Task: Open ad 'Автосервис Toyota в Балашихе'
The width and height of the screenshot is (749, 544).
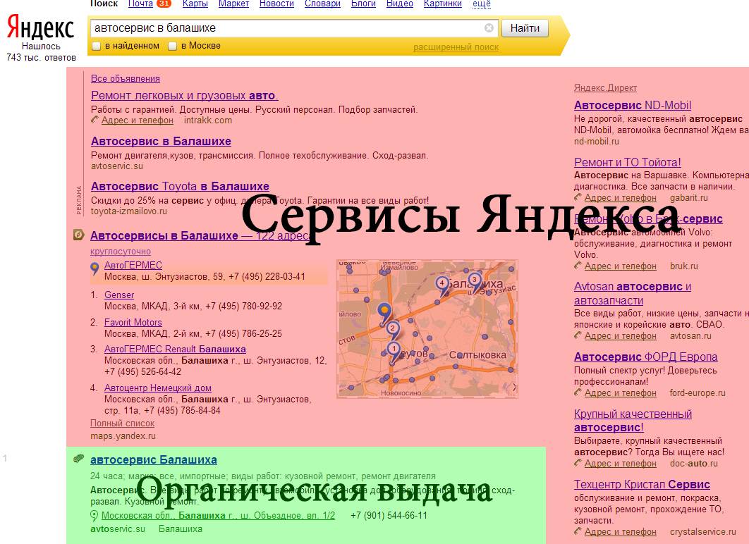Action: 180,186
